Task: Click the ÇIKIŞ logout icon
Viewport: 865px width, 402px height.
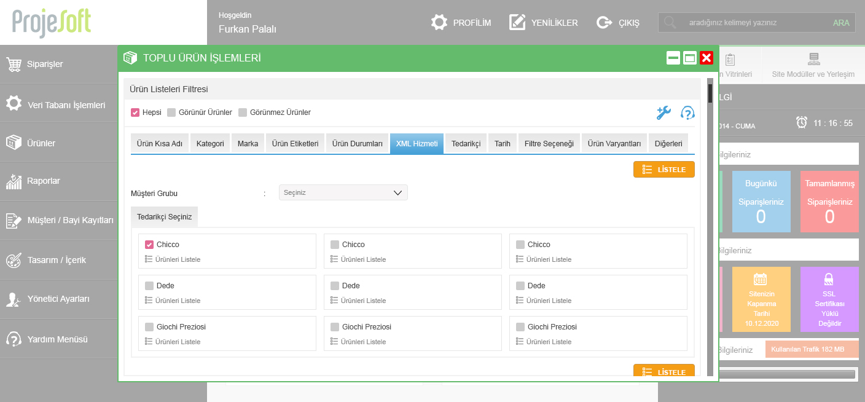Action: click(x=605, y=23)
